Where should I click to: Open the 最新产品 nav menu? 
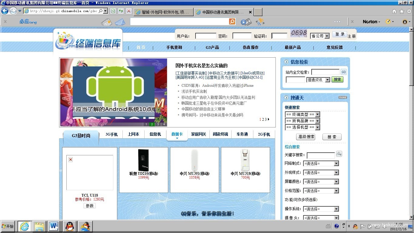[x=292, y=47]
